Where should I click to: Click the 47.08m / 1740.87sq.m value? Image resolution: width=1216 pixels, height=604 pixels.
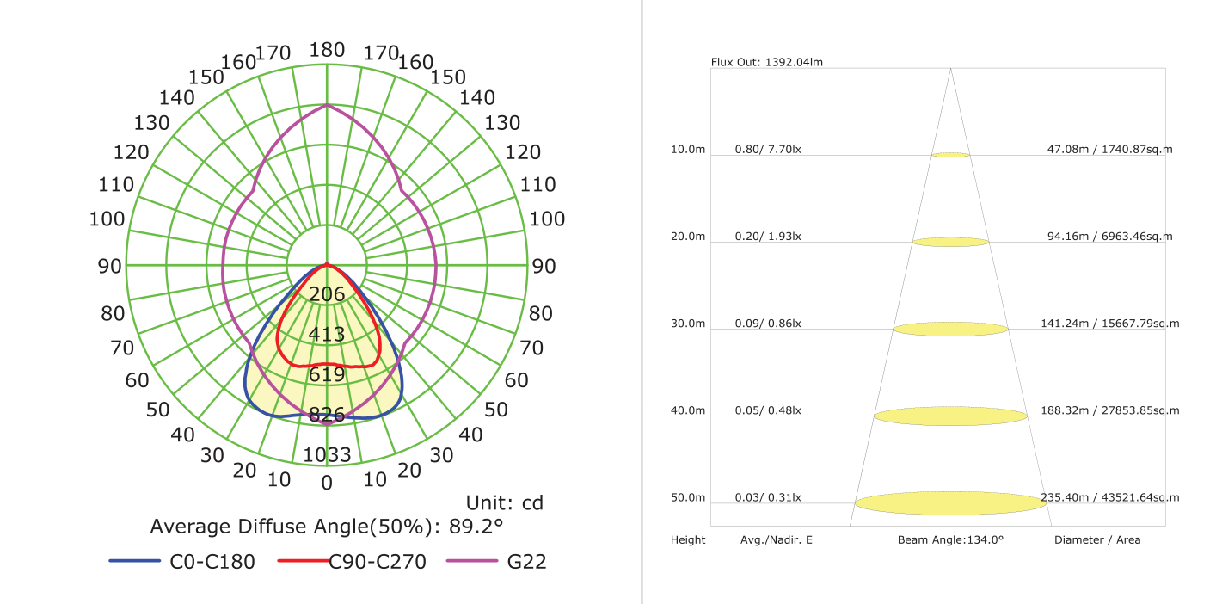click(x=1109, y=150)
